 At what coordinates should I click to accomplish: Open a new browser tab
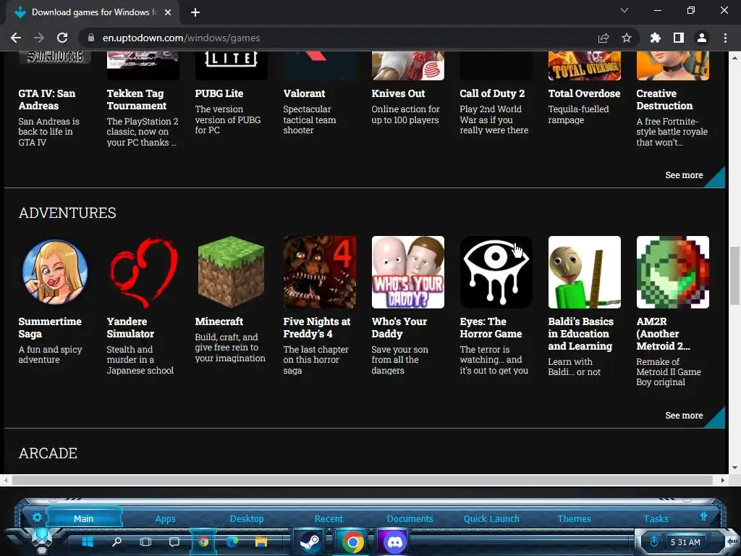coord(195,12)
